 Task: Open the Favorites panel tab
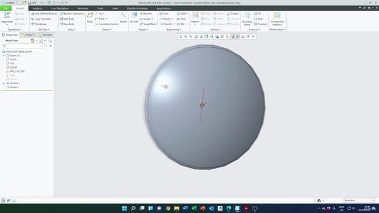point(45,35)
